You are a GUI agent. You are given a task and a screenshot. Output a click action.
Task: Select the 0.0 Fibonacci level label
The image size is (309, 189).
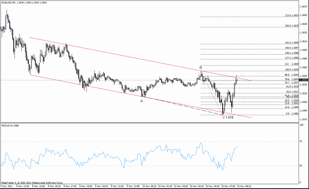pos(292,113)
